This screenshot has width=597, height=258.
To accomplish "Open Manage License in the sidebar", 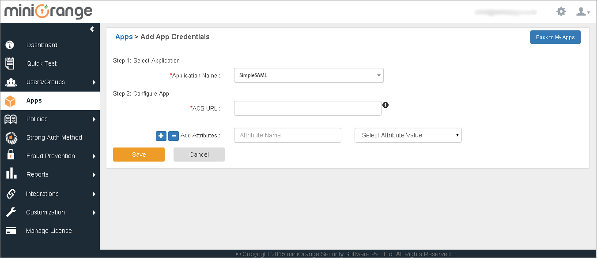I will (50, 231).
